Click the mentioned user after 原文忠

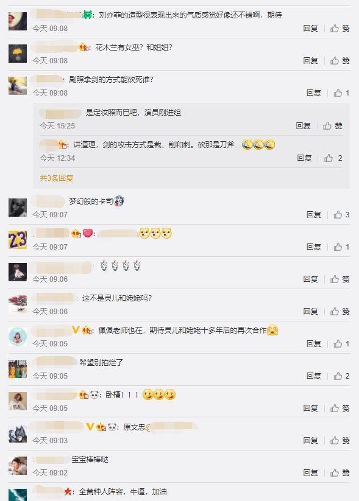(x=171, y=427)
